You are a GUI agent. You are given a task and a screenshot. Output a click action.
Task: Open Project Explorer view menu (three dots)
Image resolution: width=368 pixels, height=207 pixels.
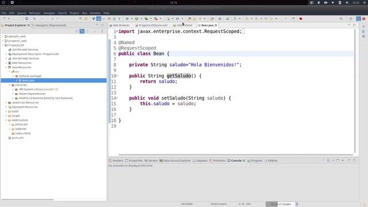pyautogui.click(x=102, y=31)
